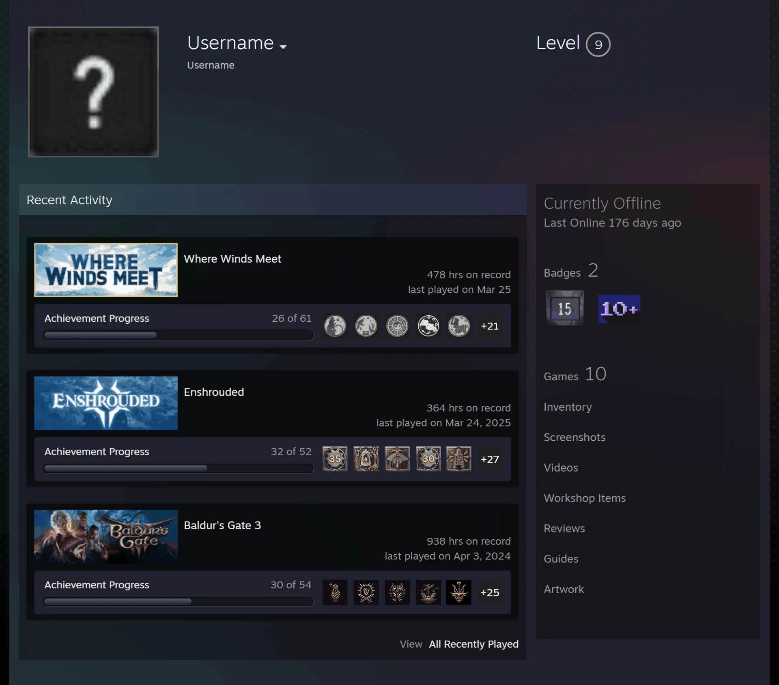
Task: Click the second Enshrouded achievement icon
Action: click(x=366, y=459)
